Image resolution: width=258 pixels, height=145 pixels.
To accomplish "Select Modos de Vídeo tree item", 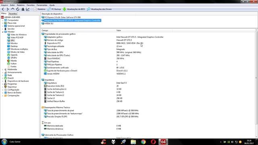I will [x=16, y=52].
